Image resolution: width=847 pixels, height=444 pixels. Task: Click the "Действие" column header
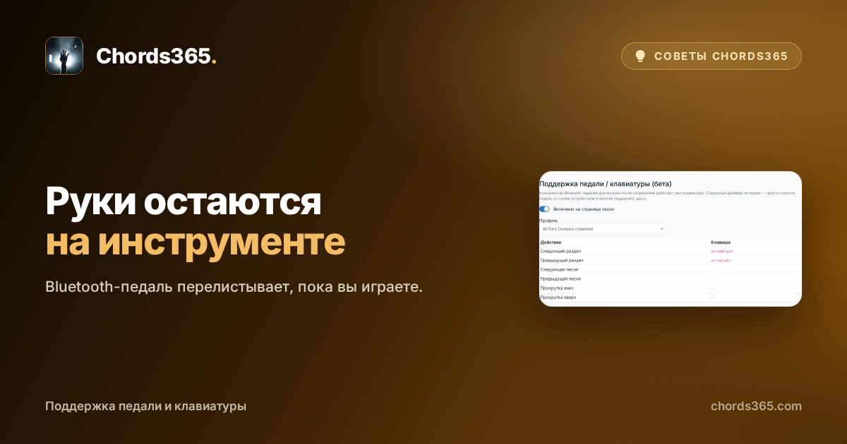pos(551,242)
